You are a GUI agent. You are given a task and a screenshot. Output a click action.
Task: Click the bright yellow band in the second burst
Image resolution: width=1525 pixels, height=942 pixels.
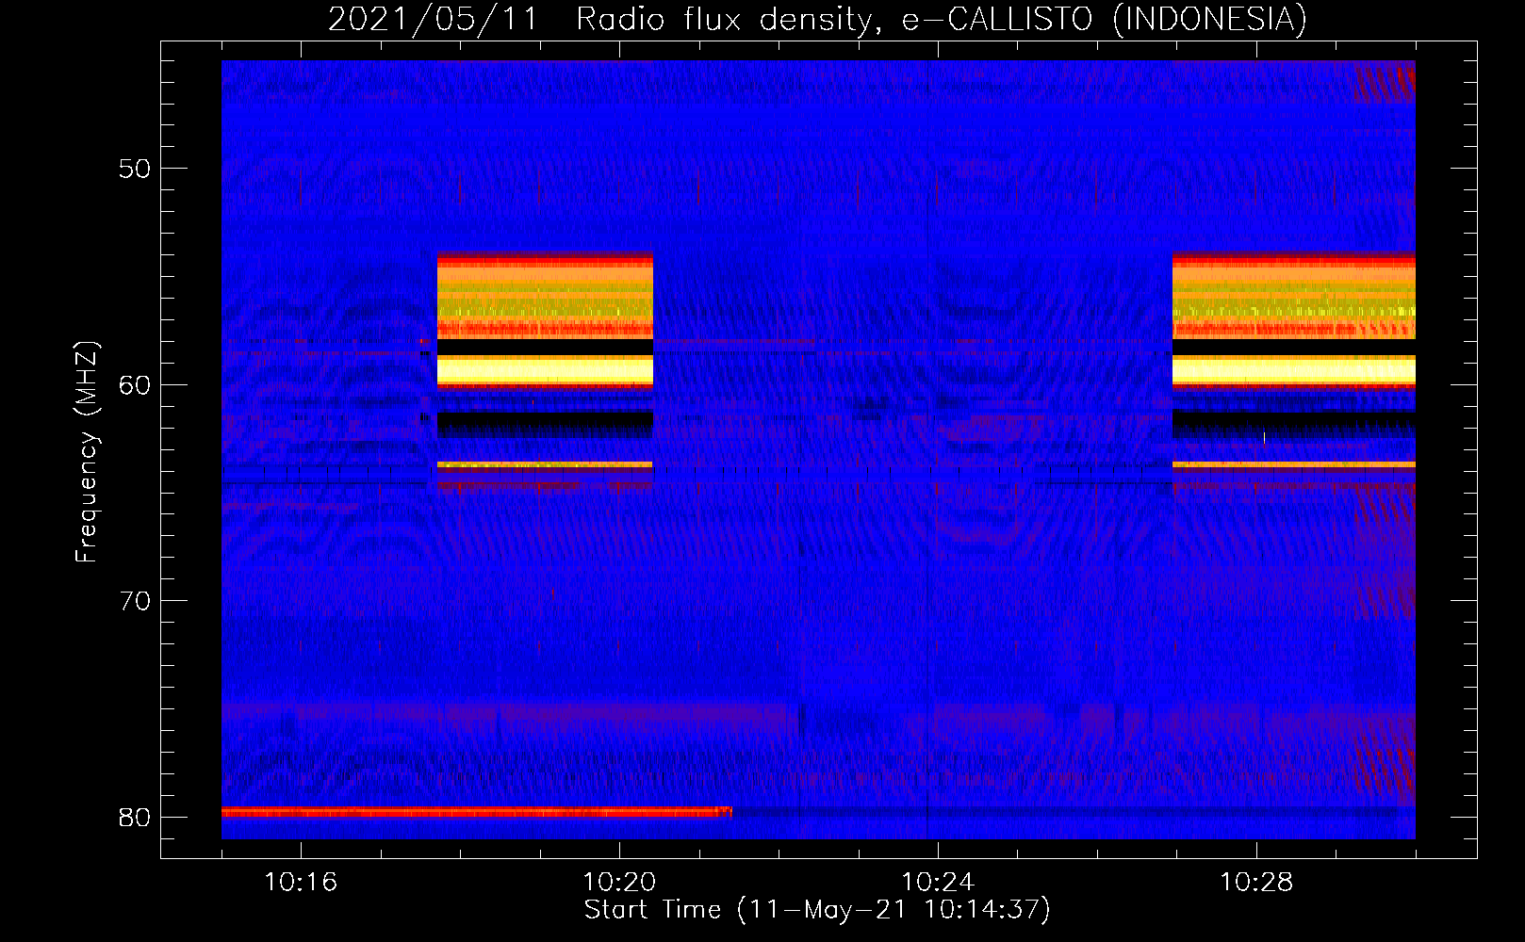tap(1294, 369)
